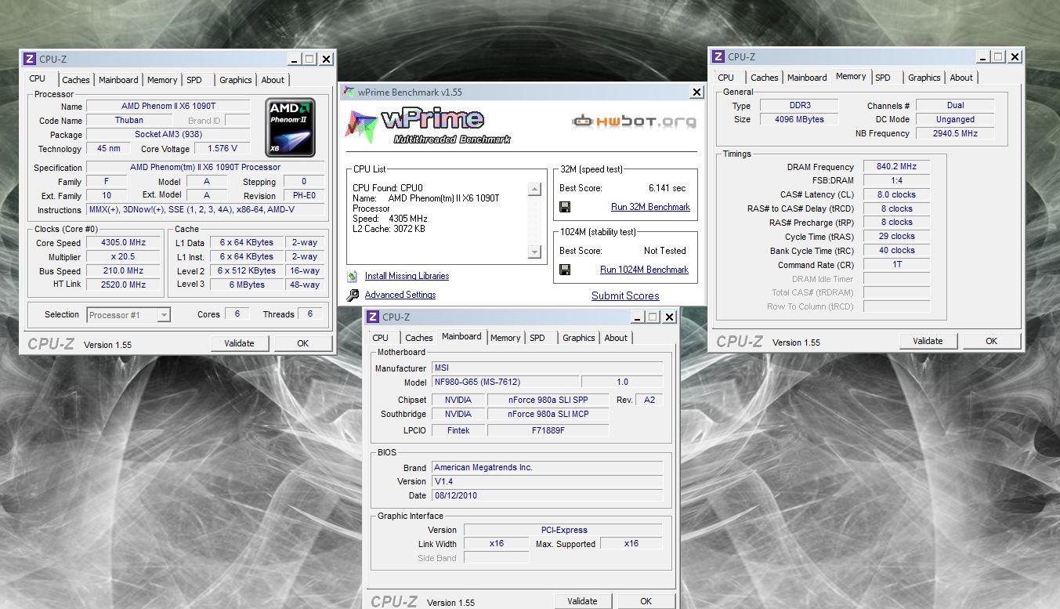The width and height of the screenshot is (1060, 609).
Task: Click Install Missing Libraries link
Action: point(407,276)
